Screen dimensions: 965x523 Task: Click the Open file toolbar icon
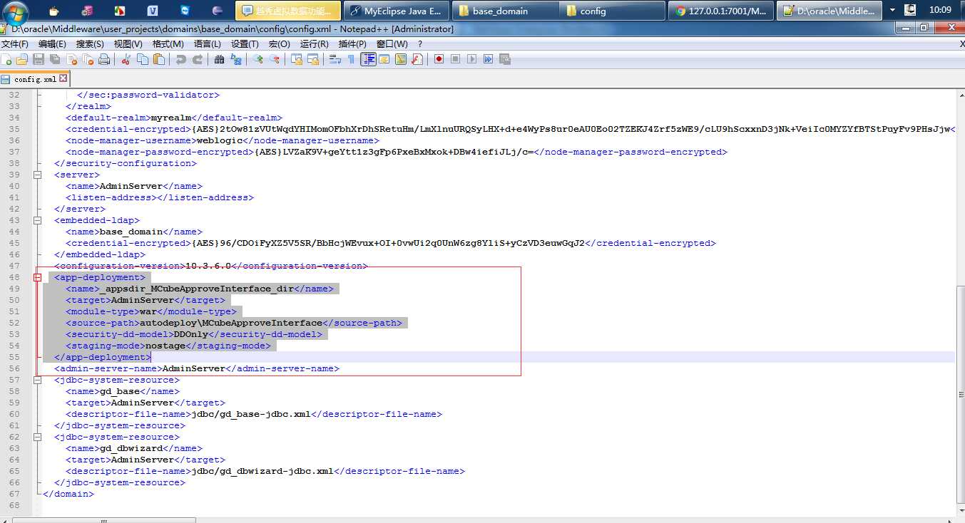click(x=22, y=59)
